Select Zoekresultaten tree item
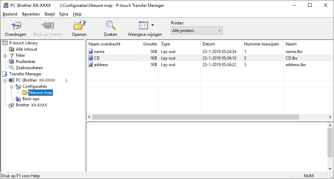334x179 pixels. [29, 68]
